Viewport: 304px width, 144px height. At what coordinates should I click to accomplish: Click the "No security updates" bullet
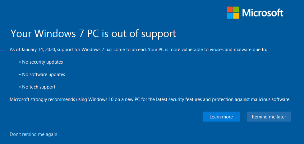click(x=41, y=62)
